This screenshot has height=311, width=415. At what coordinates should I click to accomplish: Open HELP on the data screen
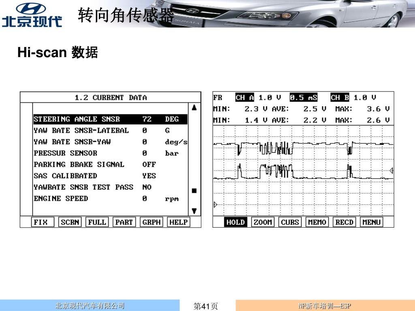(179, 222)
